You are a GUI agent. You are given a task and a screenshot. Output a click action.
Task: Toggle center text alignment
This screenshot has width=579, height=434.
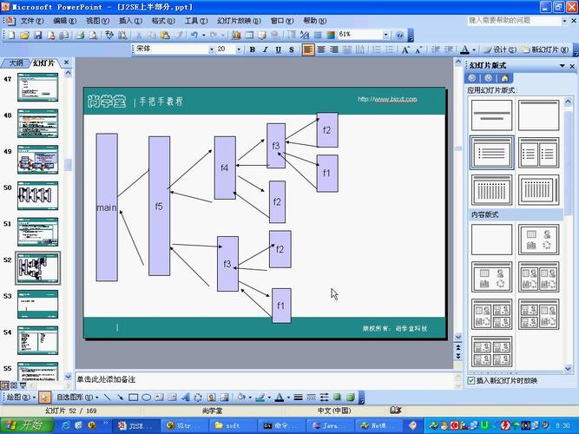point(321,49)
